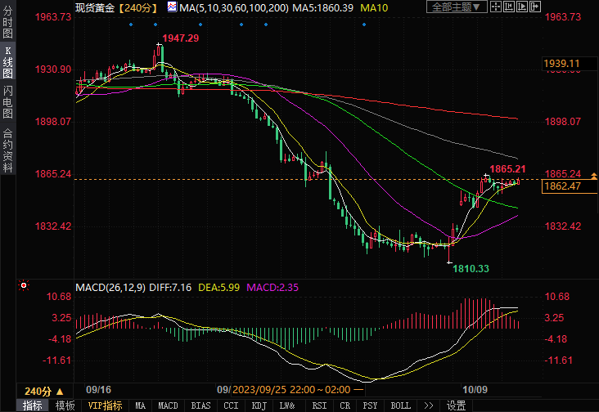Click the 1832.42 label on the right axis
Image resolution: width=599 pixels, height=412 pixels.
[x=563, y=226]
